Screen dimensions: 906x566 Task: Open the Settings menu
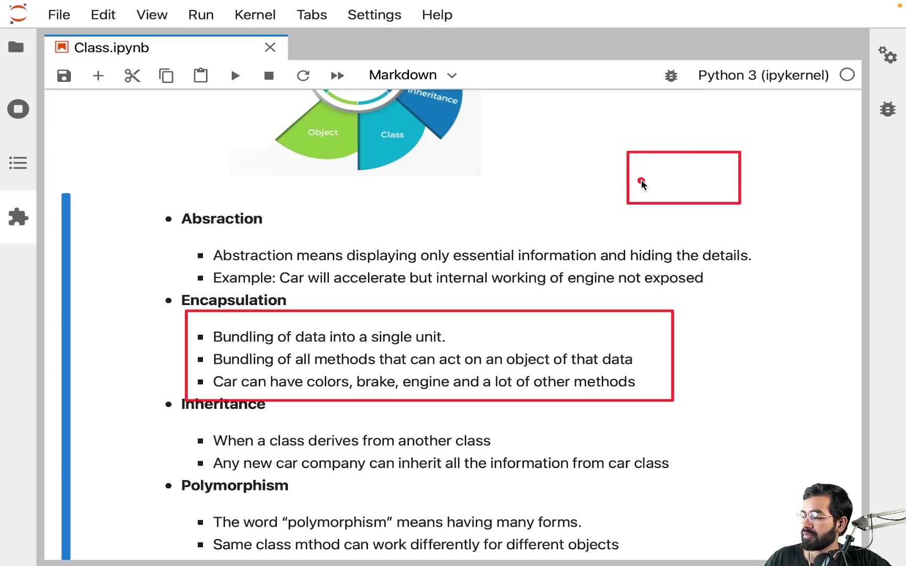click(374, 15)
